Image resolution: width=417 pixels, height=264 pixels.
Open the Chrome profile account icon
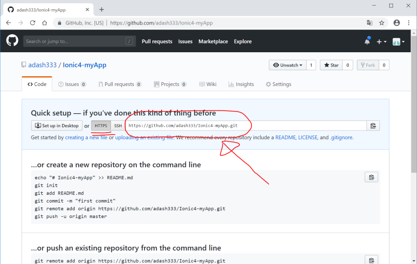(397, 23)
